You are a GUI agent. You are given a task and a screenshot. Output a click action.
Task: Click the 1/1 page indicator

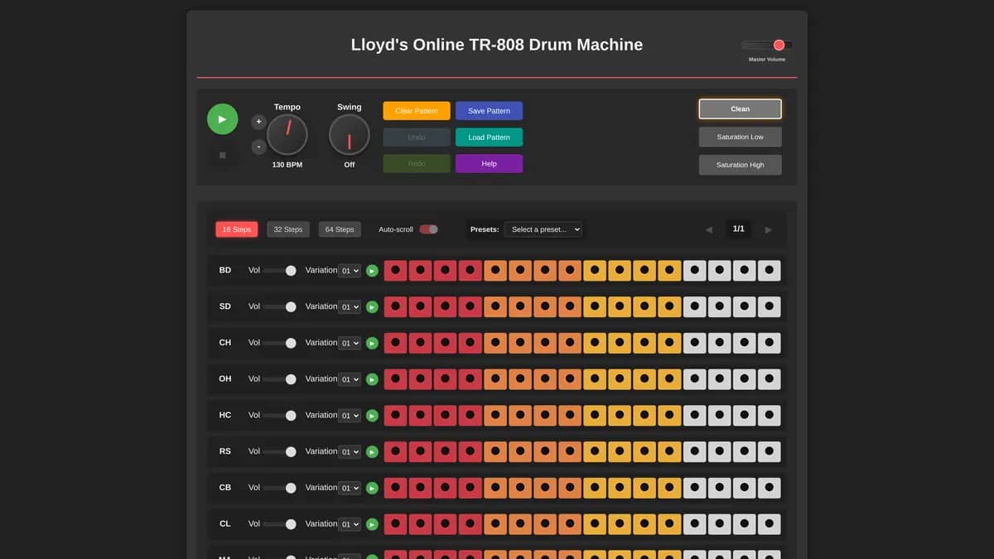pos(739,229)
